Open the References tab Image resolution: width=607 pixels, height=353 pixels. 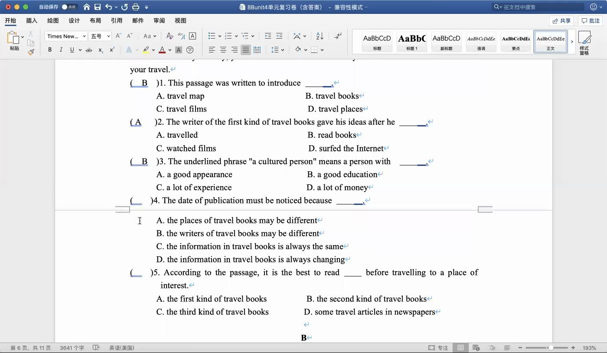tap(117, 20)
